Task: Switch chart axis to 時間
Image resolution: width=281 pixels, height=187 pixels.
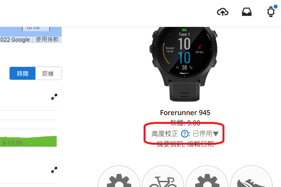Action: click(23, 73)
